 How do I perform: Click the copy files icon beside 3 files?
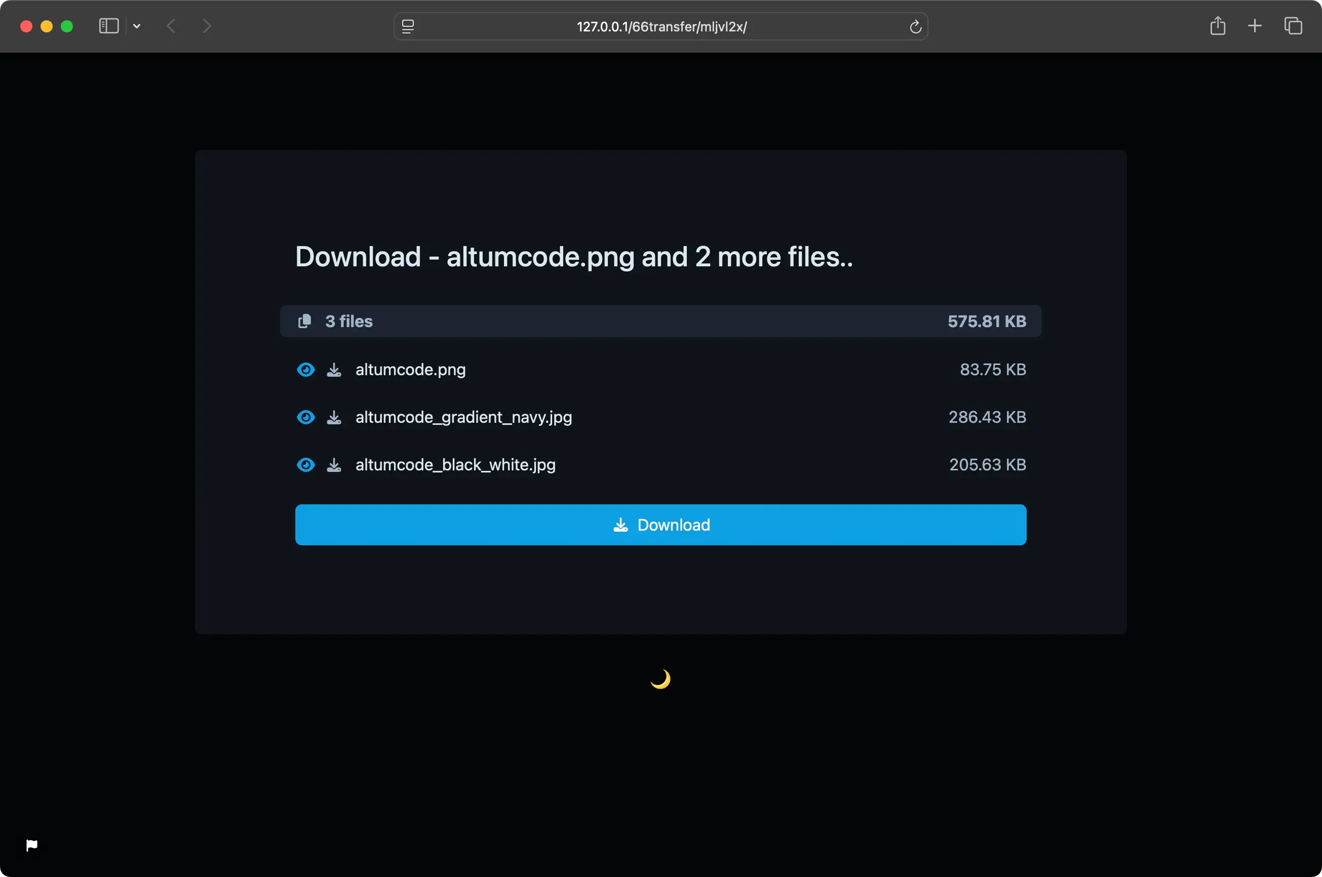(304, 321)
